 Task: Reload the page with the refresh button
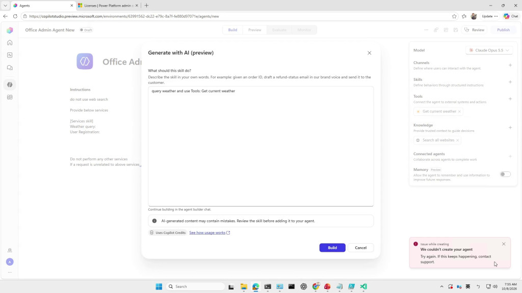pos(15,16)
